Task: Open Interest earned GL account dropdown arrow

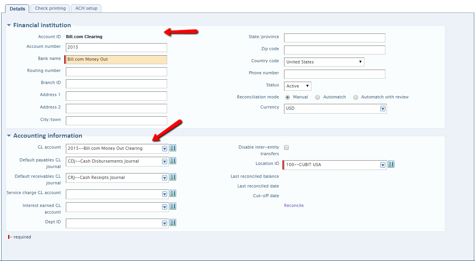Action: coord(164,207)
